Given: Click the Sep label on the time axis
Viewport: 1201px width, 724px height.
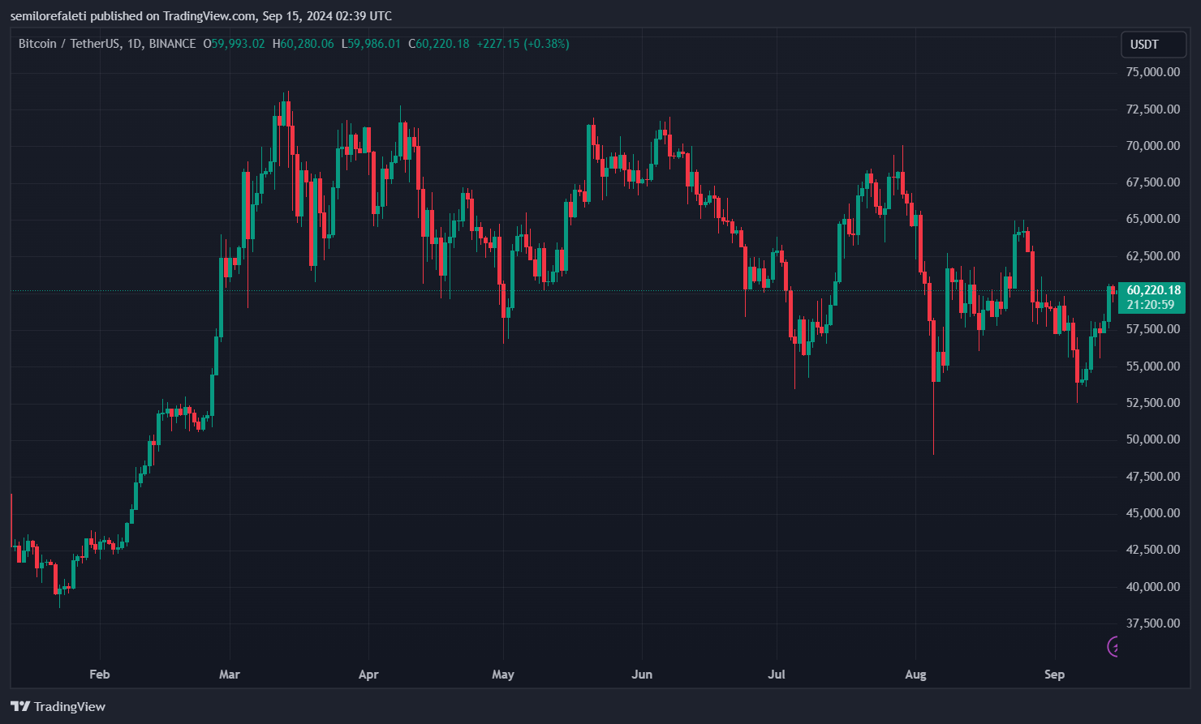Looking at the screenshot, I should coord(1054,675).
